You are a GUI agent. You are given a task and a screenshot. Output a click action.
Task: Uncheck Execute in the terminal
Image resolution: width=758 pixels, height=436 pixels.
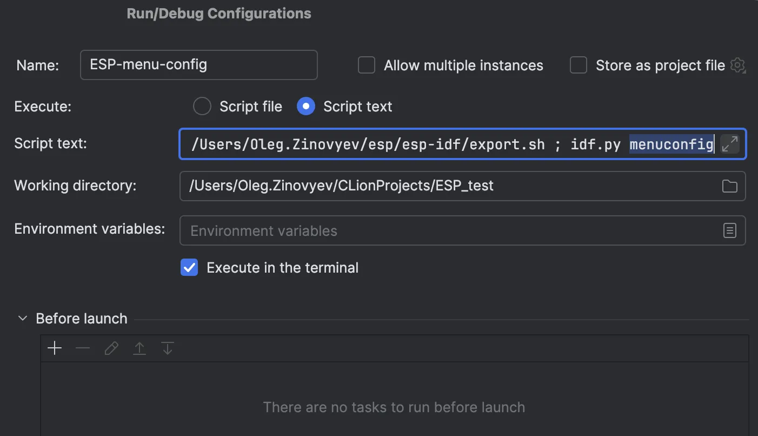coord(189,268)
